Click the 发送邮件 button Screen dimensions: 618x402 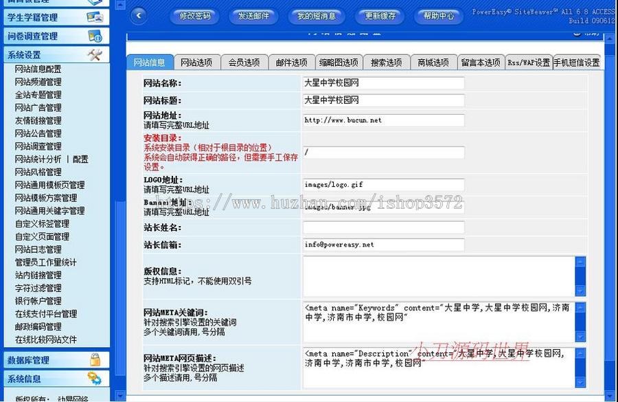[x=254, y=16]
